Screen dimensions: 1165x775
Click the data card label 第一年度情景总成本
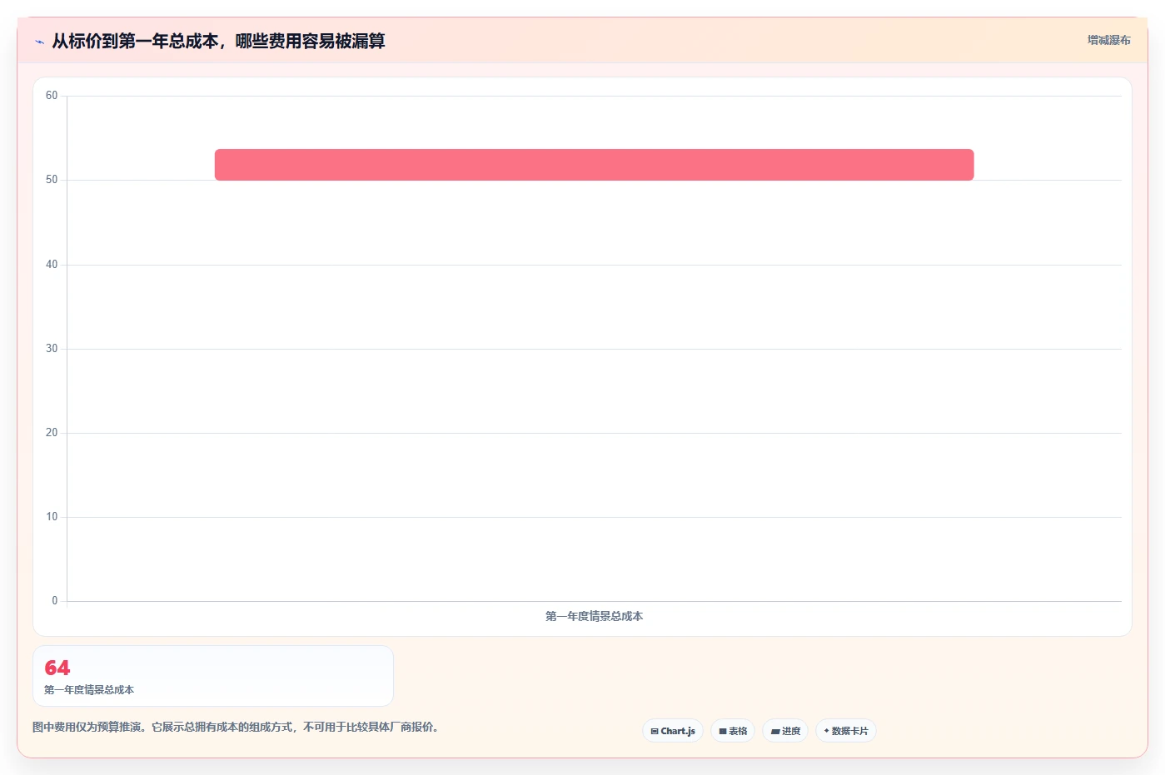tap(89, 690)
